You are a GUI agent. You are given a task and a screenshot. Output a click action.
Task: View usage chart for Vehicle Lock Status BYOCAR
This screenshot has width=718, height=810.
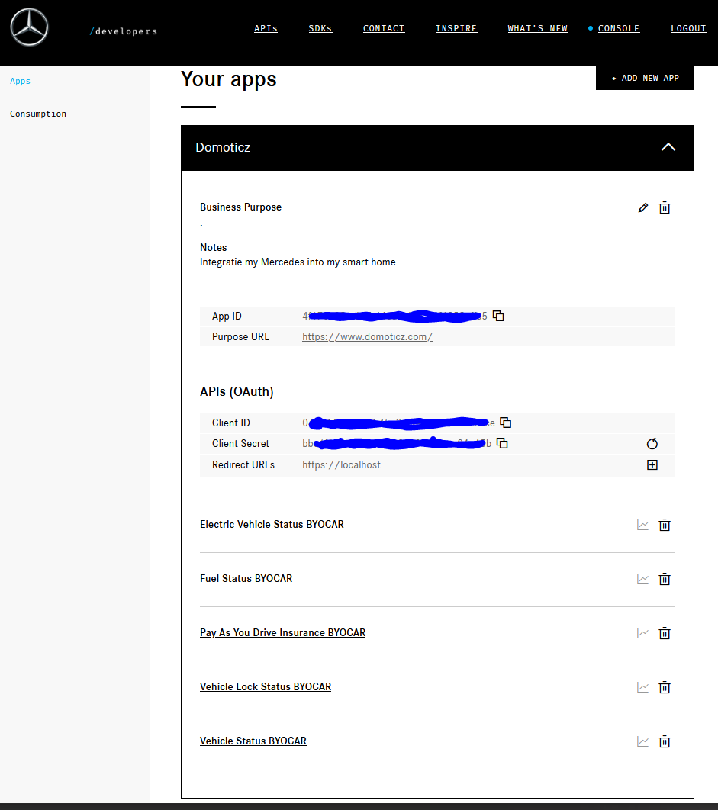point(642,687)
